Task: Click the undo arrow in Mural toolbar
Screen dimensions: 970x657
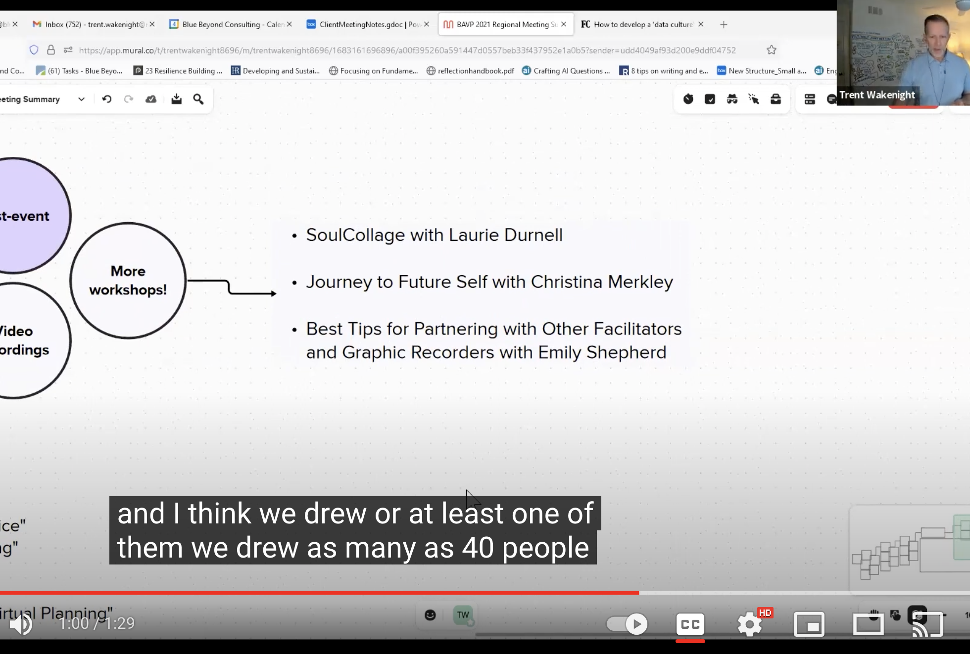Action: [106, 99]
